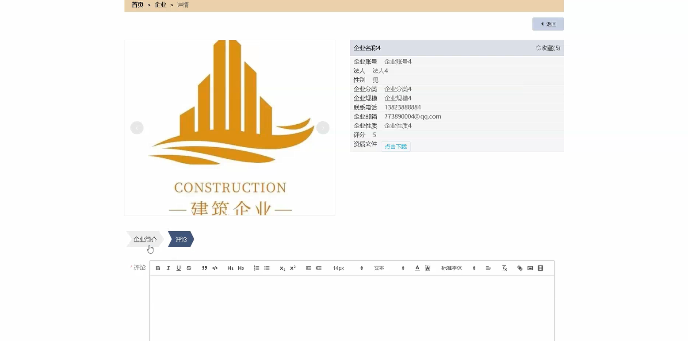Clear formatting with the Tx icon

pyautogui.click(x=504, y=268)
